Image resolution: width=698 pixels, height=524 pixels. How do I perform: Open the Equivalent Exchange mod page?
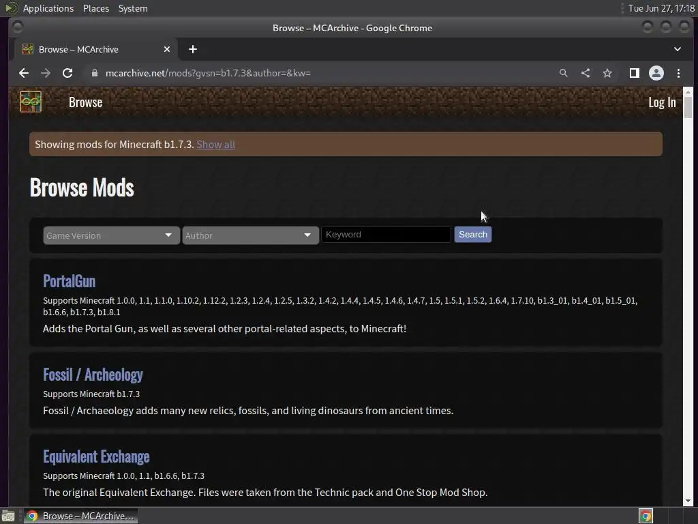[x=96, y=456]
